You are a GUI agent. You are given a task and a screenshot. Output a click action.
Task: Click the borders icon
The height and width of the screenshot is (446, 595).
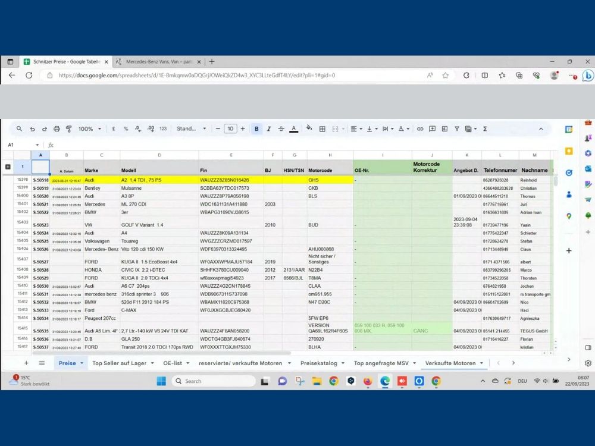click(x=322, y=129)
